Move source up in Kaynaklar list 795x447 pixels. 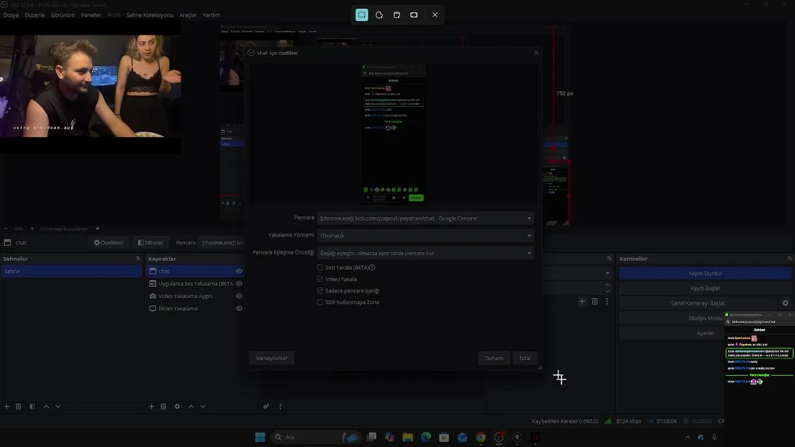191,407
